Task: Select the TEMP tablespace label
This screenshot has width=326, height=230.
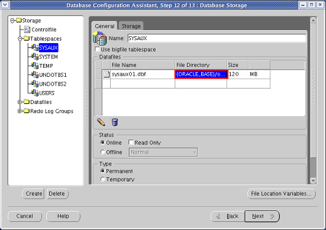Action: point(46,66)
